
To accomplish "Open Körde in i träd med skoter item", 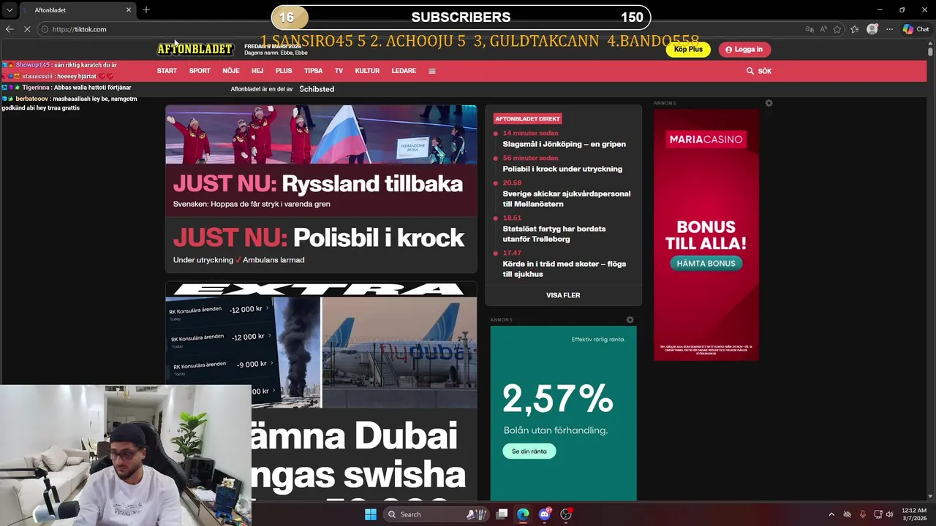I will pyautogui.click(x=564, y=269).
